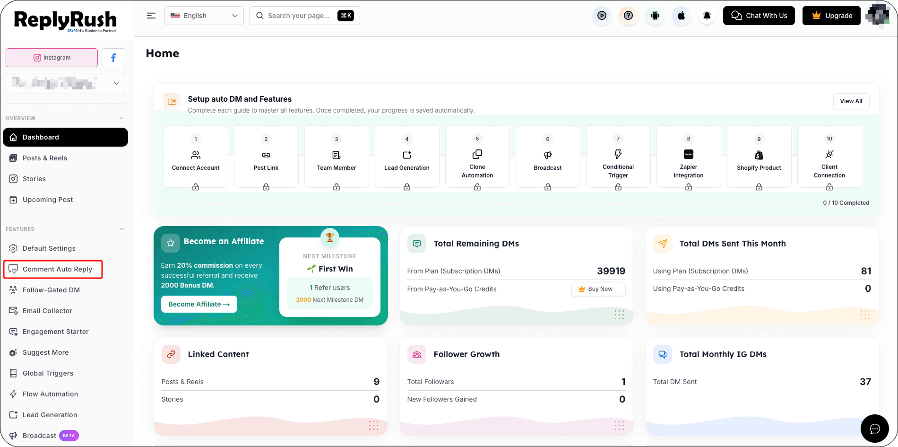Open Email Collector in sidebar
Image resolution: width=898 pixels, height=447 pixels.
click(x=66, y=311)
